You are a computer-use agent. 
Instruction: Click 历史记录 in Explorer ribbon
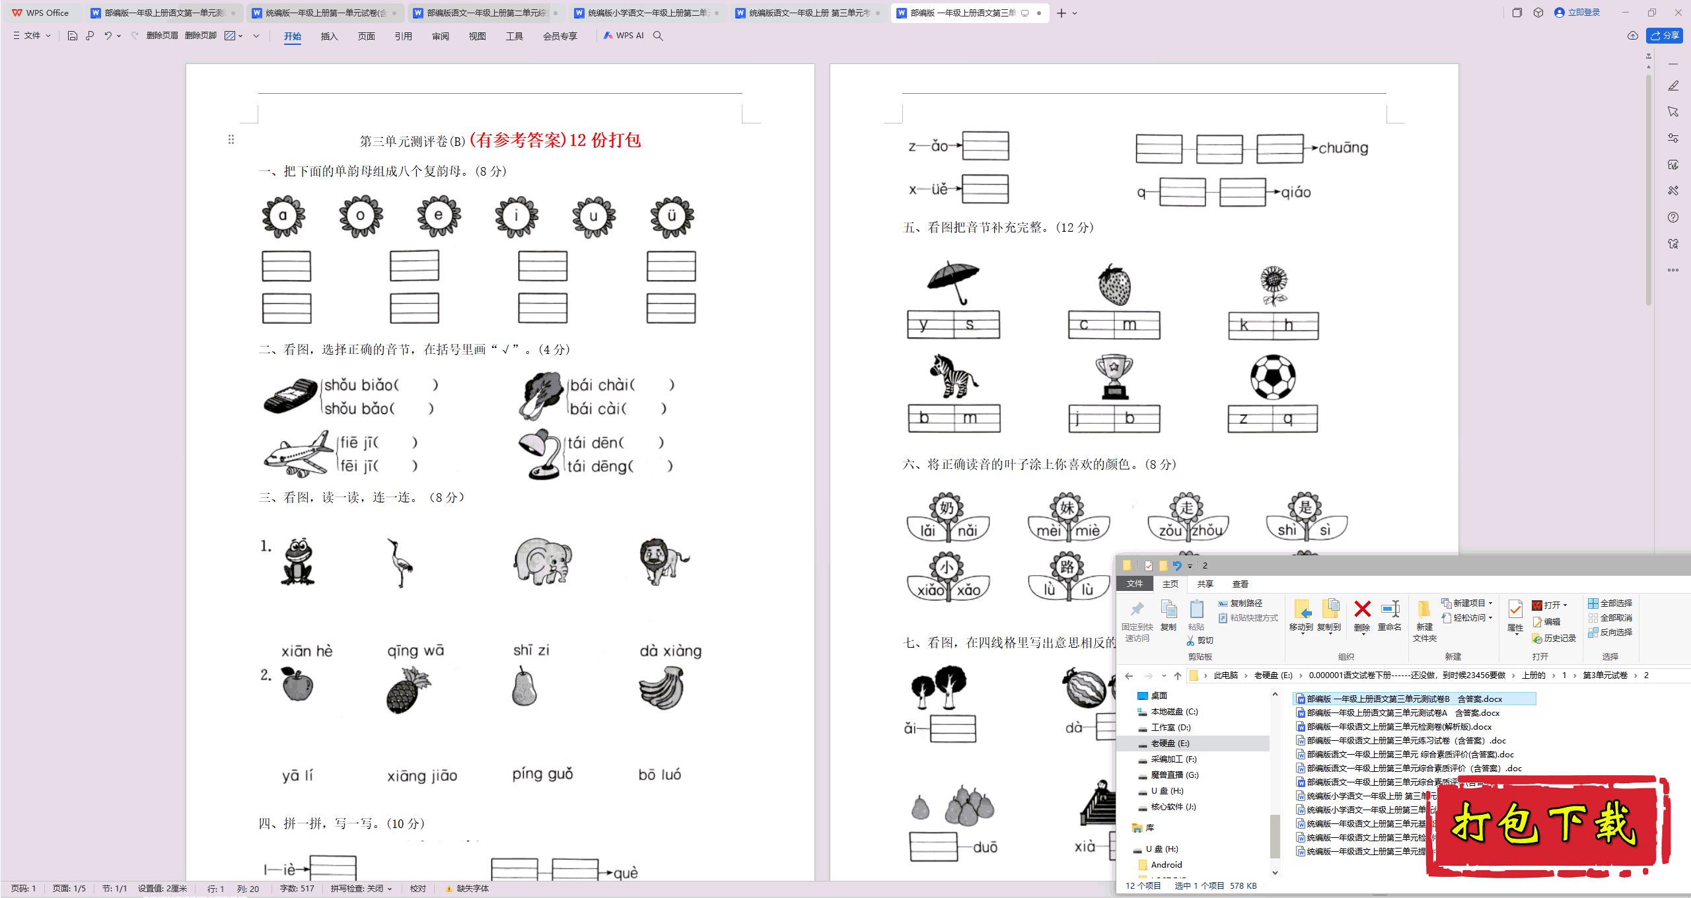click(1554, 639)
